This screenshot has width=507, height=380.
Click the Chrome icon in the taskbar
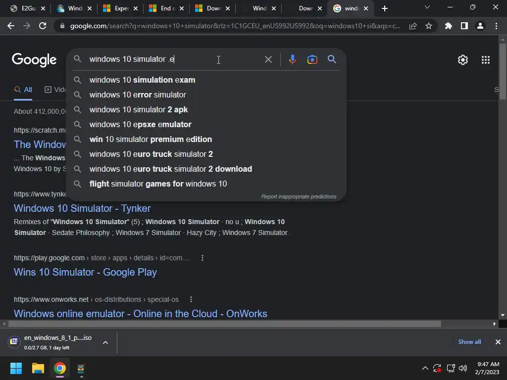tap(60, 368)
